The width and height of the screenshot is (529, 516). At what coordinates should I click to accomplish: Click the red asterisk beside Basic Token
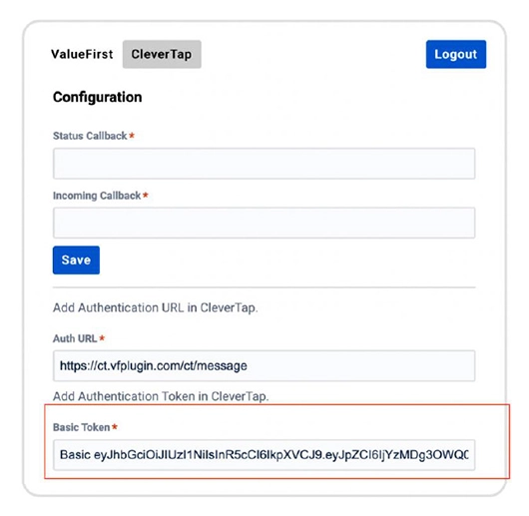pyautogui.click(x=115, y=426)
